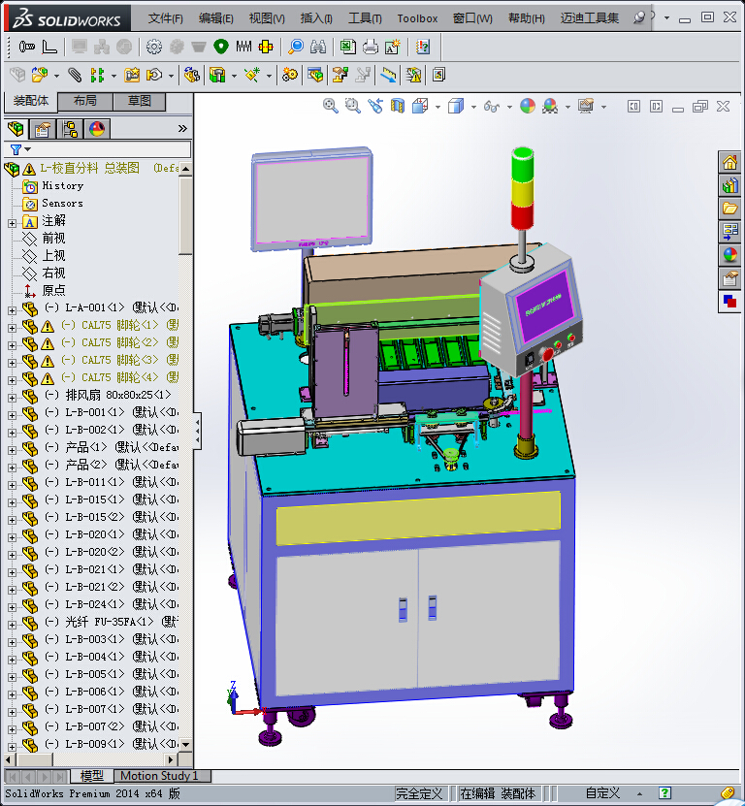Image resolution: width=745 pixels, height=806 pixels.
Task: Select the 原点 origin in the tree
Action: (53, 291)
